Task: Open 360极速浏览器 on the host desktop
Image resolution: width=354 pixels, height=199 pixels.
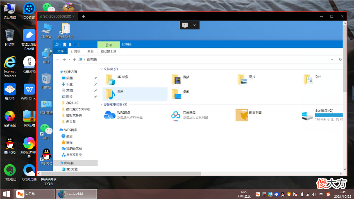Action: click(29, 147)
